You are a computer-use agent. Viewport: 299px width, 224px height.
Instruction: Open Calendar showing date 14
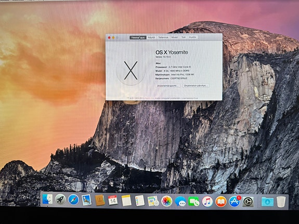pos(113,201)
